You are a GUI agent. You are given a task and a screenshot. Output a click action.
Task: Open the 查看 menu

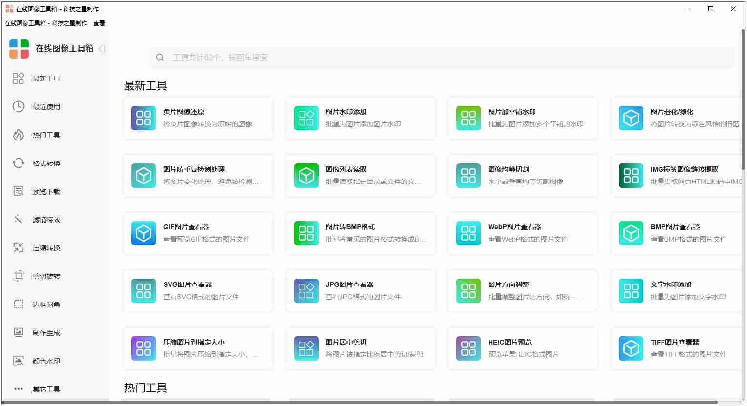tap(99, 23)
